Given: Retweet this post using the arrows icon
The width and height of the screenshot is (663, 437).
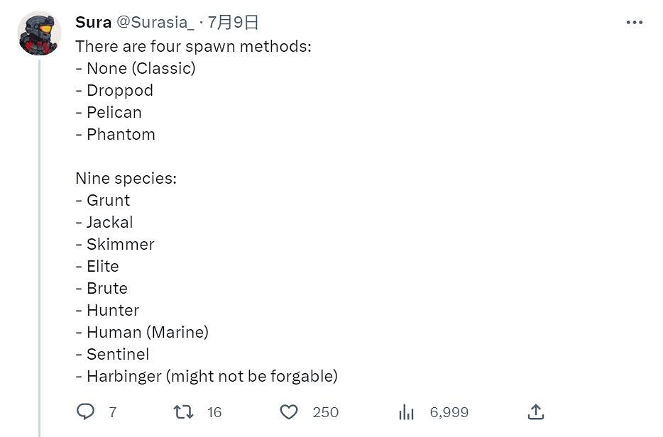Looking at the screenshot, I should pos(184,411).
